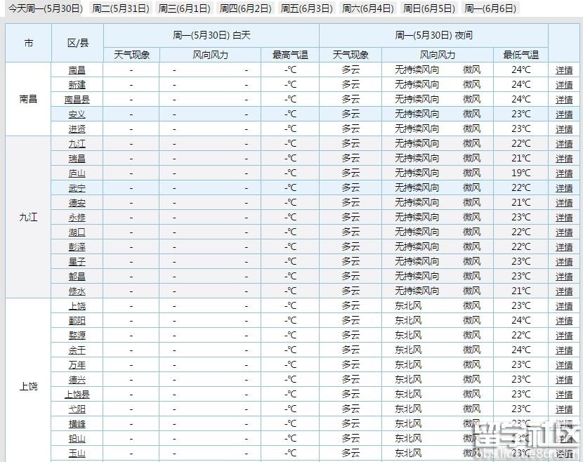Open the 上饶 district link
Image resolution: width=583 pixels, height=462 pixels.
pyautogui.click(x=77, y=306)
